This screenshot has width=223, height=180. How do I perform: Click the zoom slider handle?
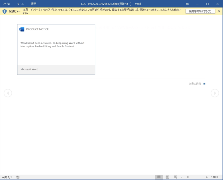coord(188,177)
